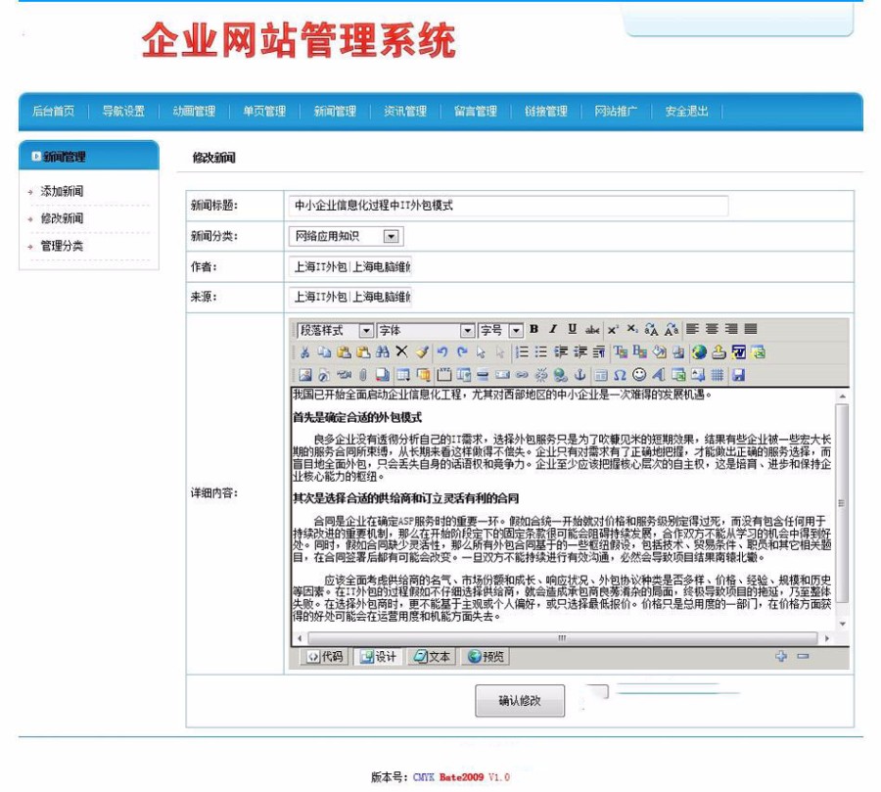Open 后台首页 in navigation bar
Screen dimensions: 881x792
tap(53, 112)
